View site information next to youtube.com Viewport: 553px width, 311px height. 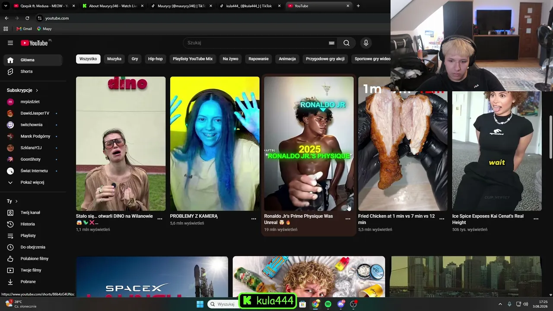pos(40,18)
